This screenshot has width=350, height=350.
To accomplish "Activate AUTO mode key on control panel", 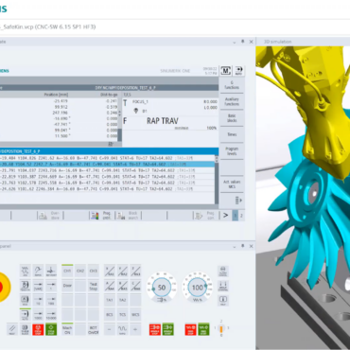I will coord(26,314).
